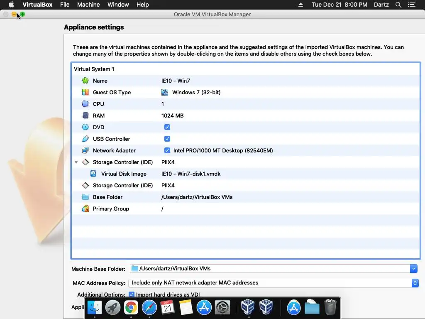Toggle Import hard drives as VDI
This screenshot has height=319, width=425.
[x=132, y=294]
